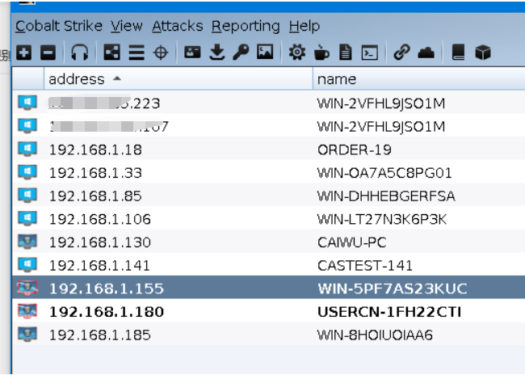
Task: Click the gear payload generator icon
Action: click(297, 53)
